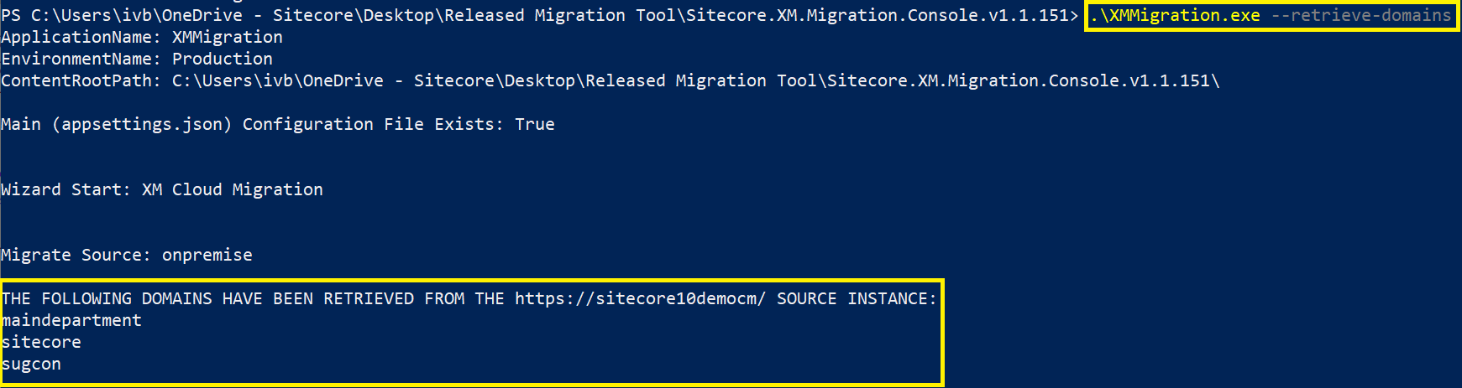Select the maindepartment domain entry

pos(71,321)
